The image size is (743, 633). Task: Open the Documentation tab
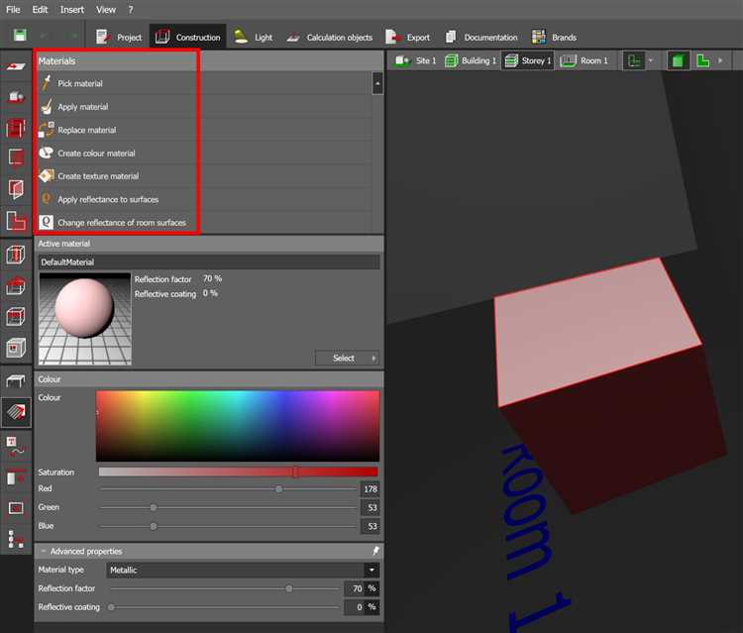click(481, 37)
